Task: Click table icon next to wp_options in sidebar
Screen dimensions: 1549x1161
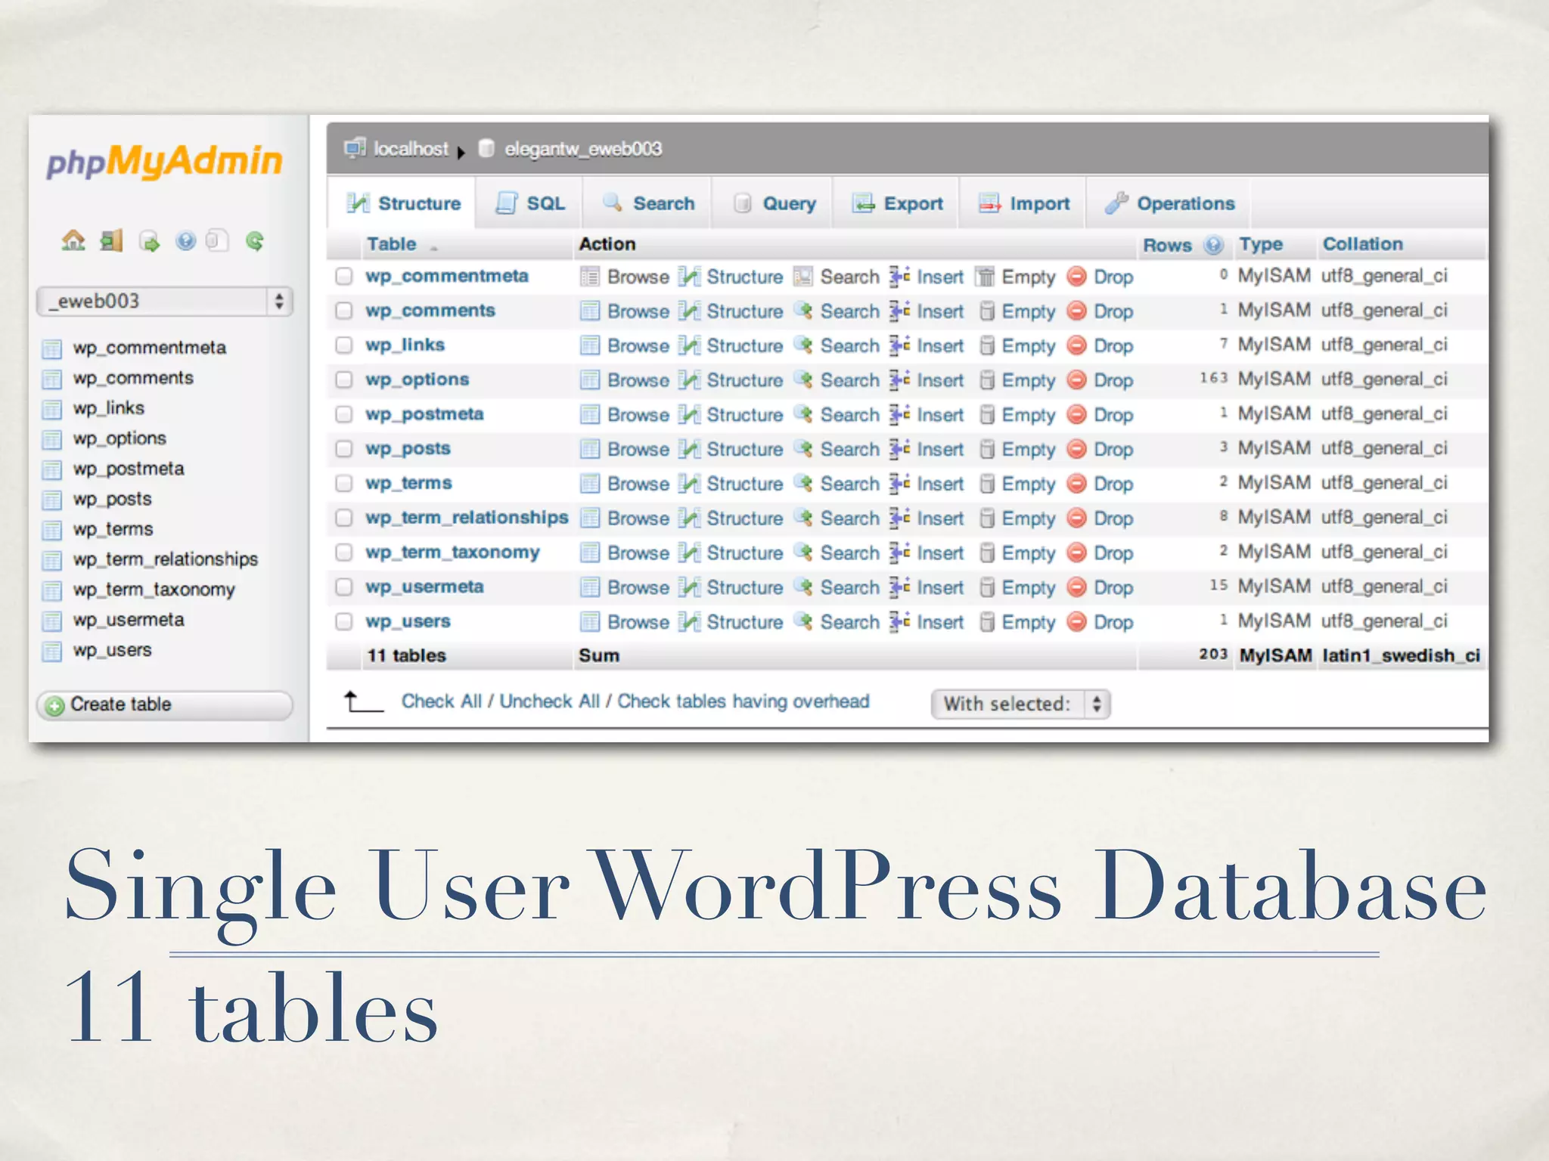Action: pos(51,439)
